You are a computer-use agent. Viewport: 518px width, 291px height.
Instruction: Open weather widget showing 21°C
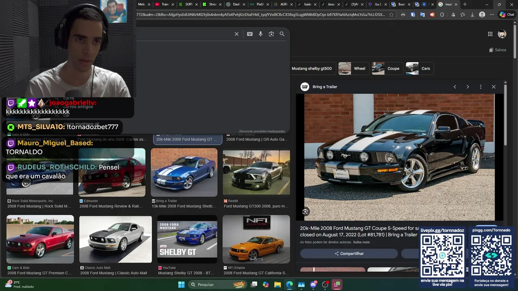[x=19, y=285]
